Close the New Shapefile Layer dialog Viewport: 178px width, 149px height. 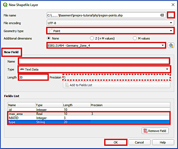click(x=173, y=5)
